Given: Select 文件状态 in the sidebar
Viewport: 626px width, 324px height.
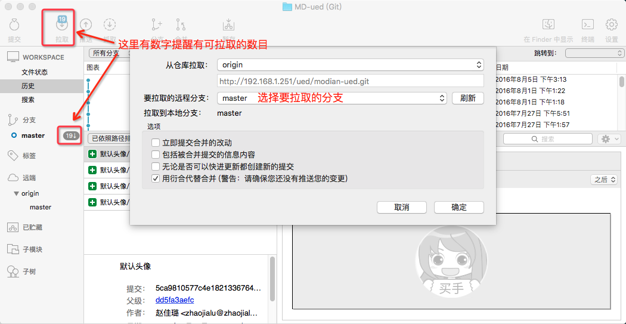Looking at the screenshot, I should [35, 72].
